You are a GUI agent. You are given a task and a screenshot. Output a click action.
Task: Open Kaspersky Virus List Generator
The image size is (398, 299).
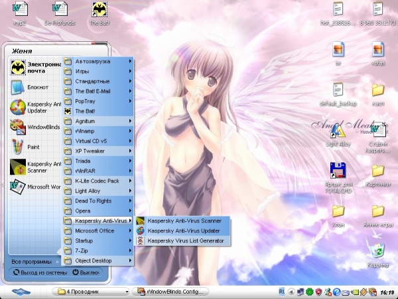point(182,241)
